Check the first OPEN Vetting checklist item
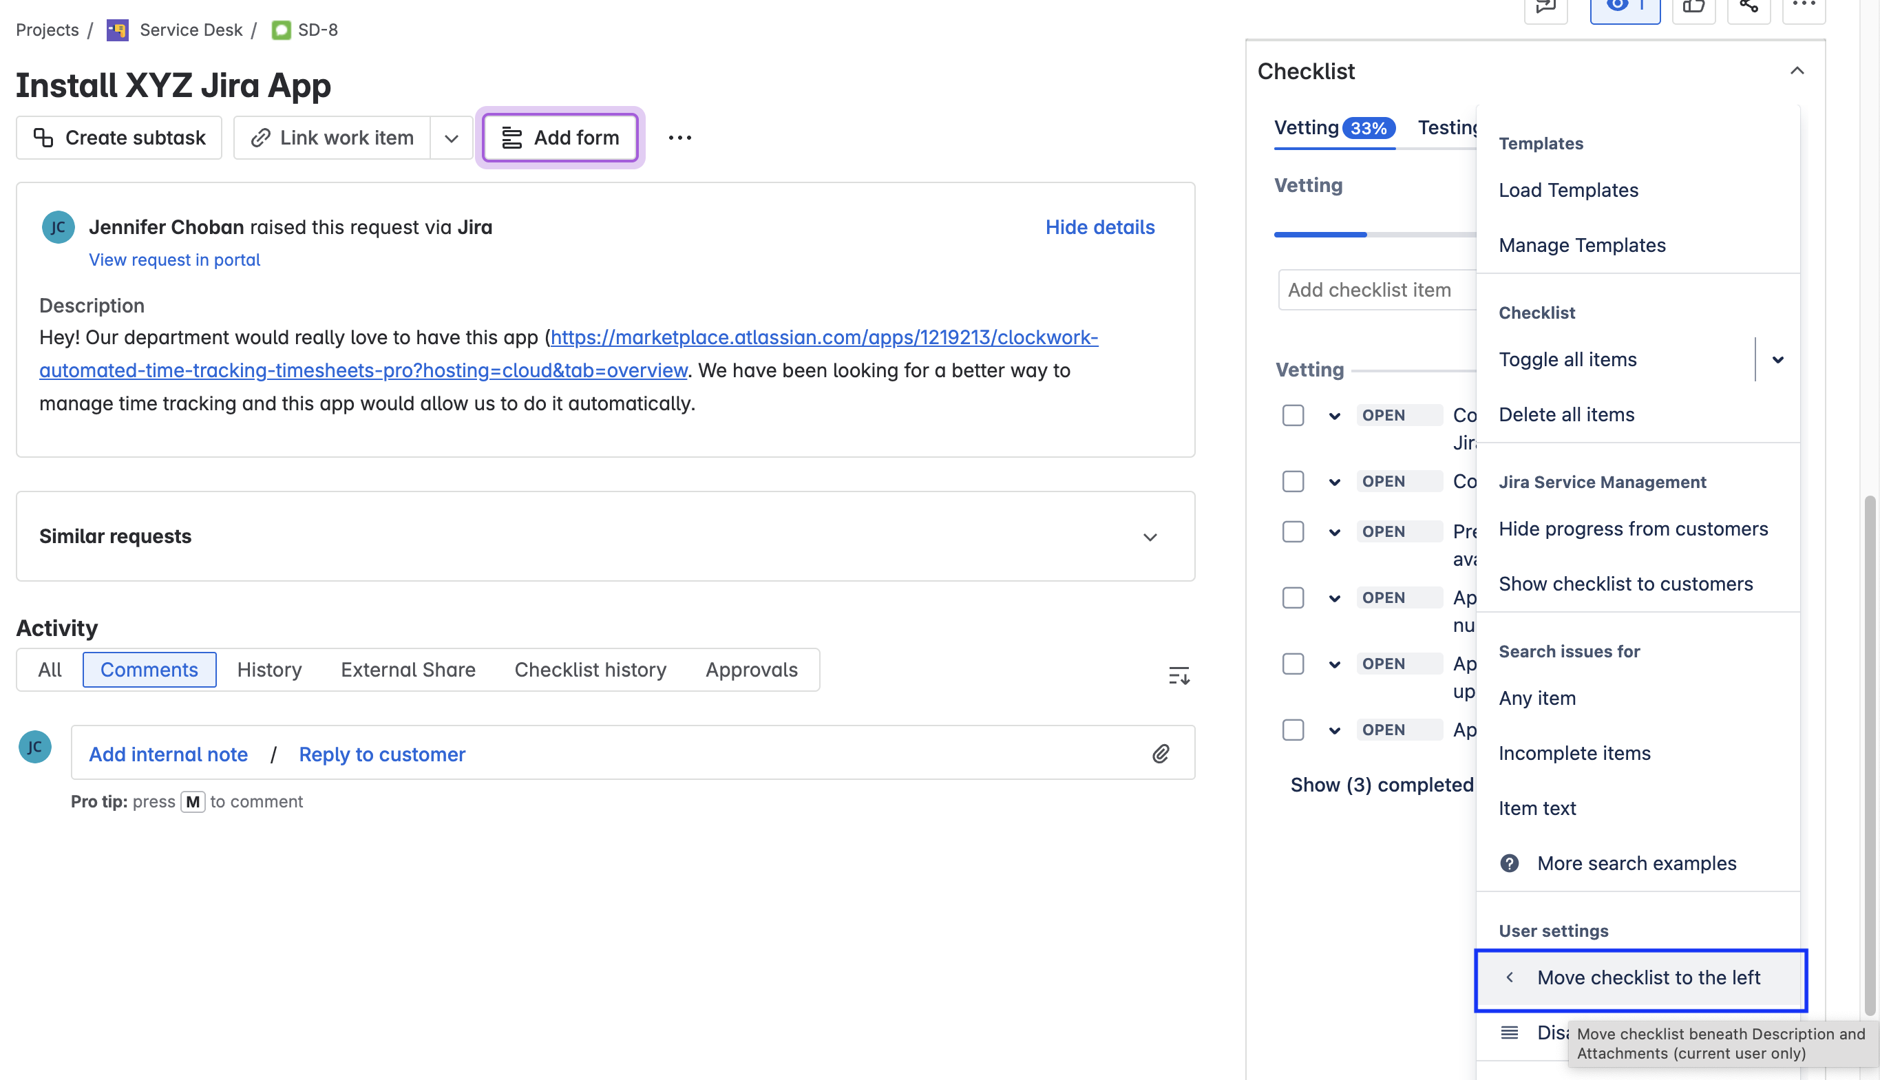The image size is (1880, 1080). 1293,415
